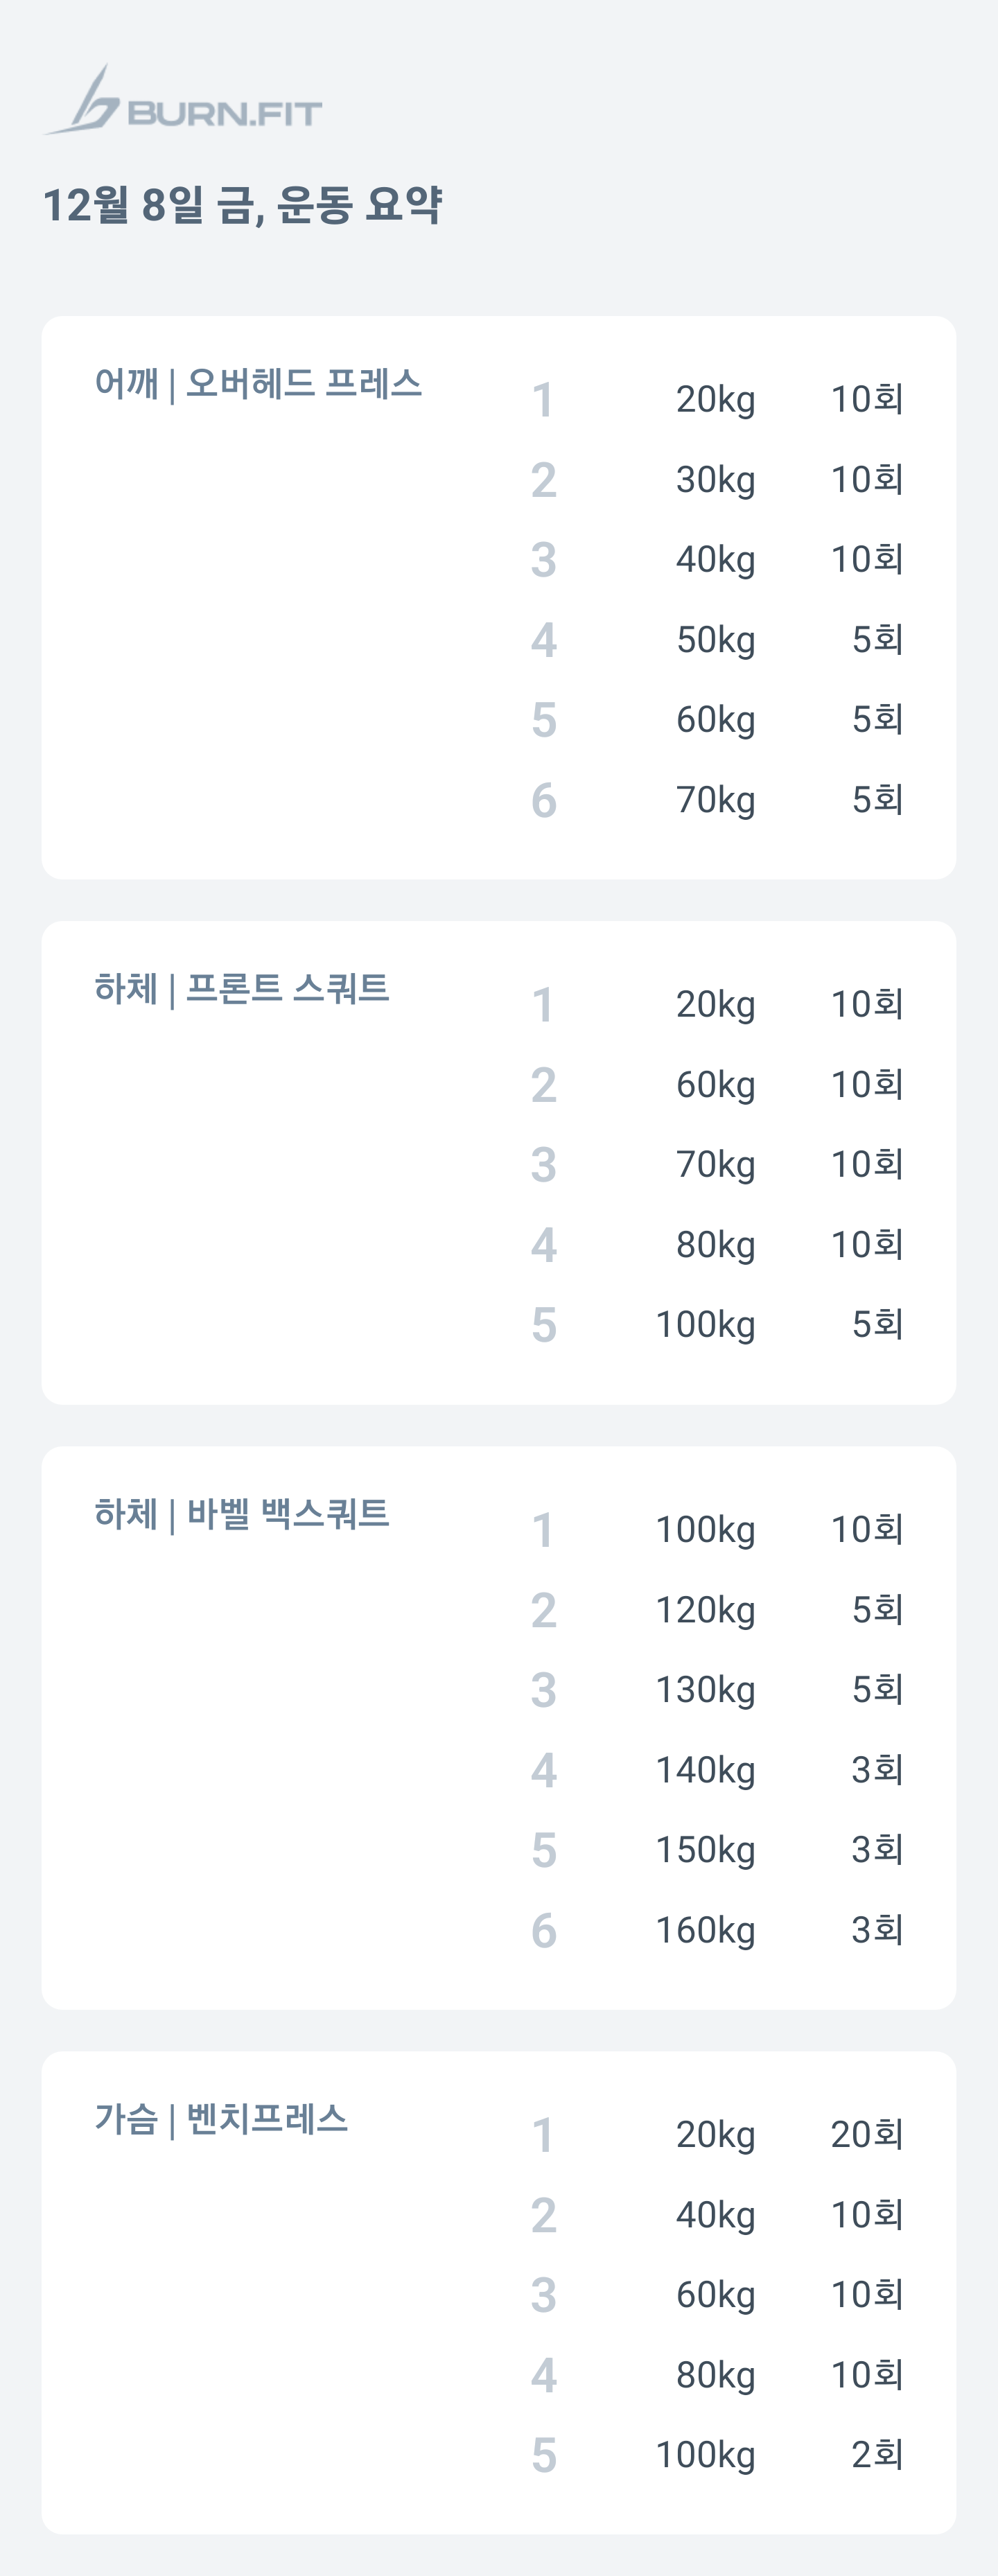Open the 하체 | 프론트 스쿼트 exercise
The height and width of the screenshot is (2576, 998).
(242, 989)
